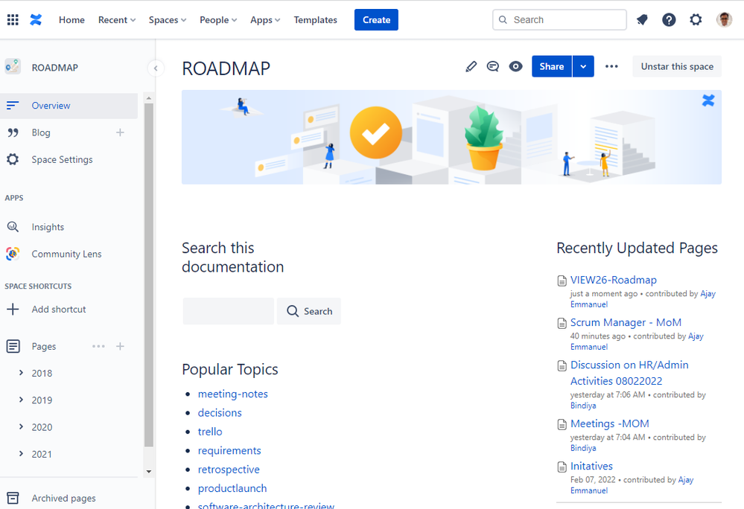Image resolution: width=744 pixels, height=509 pixels.
Task: Click Archived pages box icon
Action: point(13,498)
